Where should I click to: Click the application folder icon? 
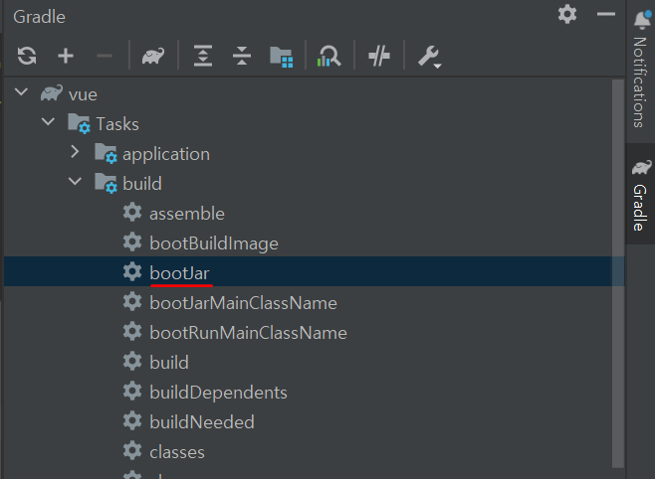click(x=106, y=153)
